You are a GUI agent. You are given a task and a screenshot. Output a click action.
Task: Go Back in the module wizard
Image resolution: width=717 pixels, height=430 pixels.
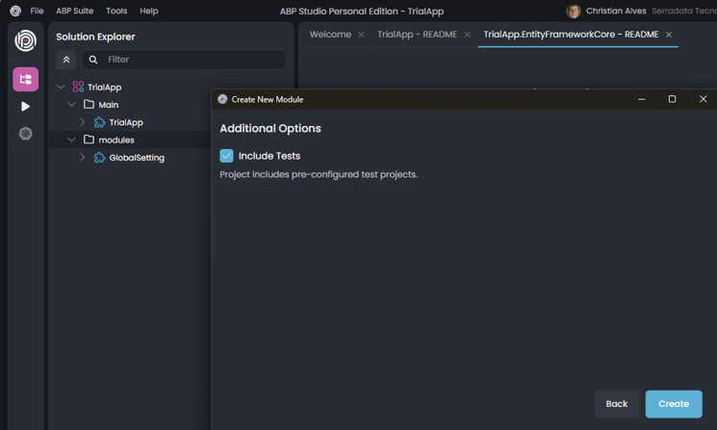pos(617,404)
